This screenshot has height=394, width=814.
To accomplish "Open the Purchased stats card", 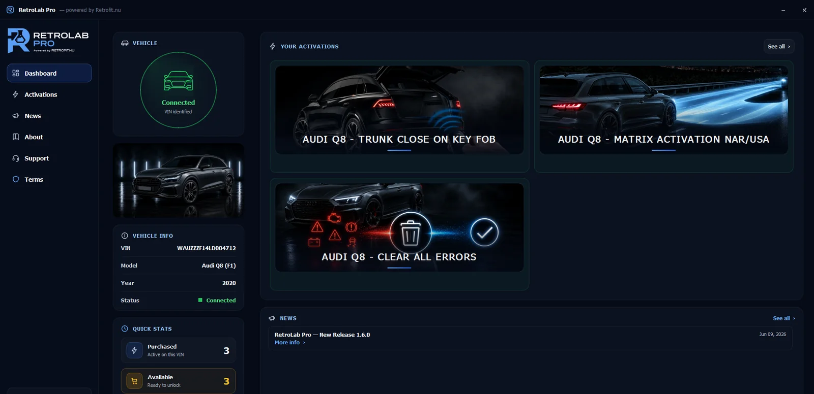I will [178, 350].
